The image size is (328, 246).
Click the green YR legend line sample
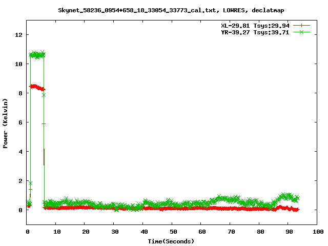[x=301, y=32]
